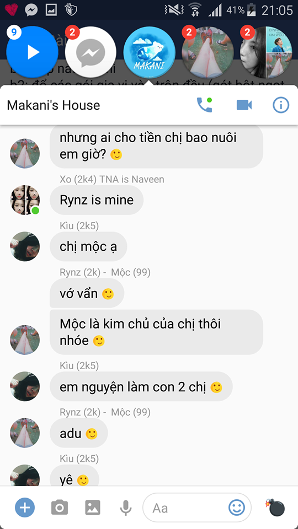Viewport: 298px width, 529px height.
Task: Open Xo's avatar beside 'Rynz is mine'
Action: click(x=25, y=199)
